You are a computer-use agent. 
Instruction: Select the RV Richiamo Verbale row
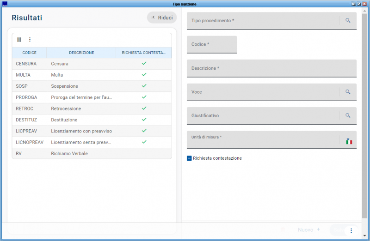pyautogui.click(x=69, y=153)
